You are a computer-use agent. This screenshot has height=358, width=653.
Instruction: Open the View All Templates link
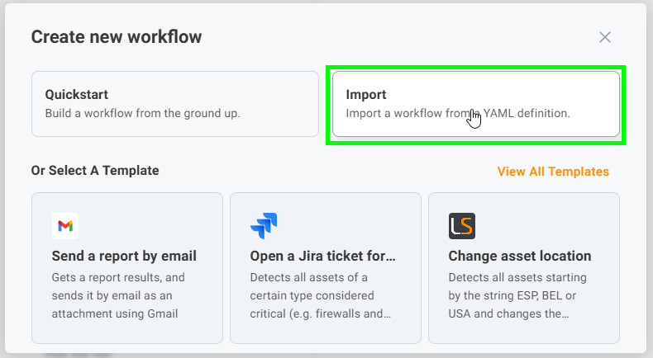pos(552,172)
